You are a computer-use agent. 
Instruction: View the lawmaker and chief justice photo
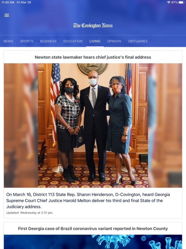coord(93,126)
